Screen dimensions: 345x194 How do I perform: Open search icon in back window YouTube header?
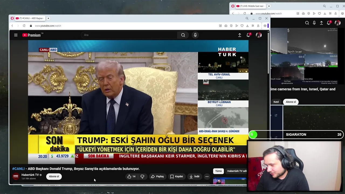click(x=307, y=23)
